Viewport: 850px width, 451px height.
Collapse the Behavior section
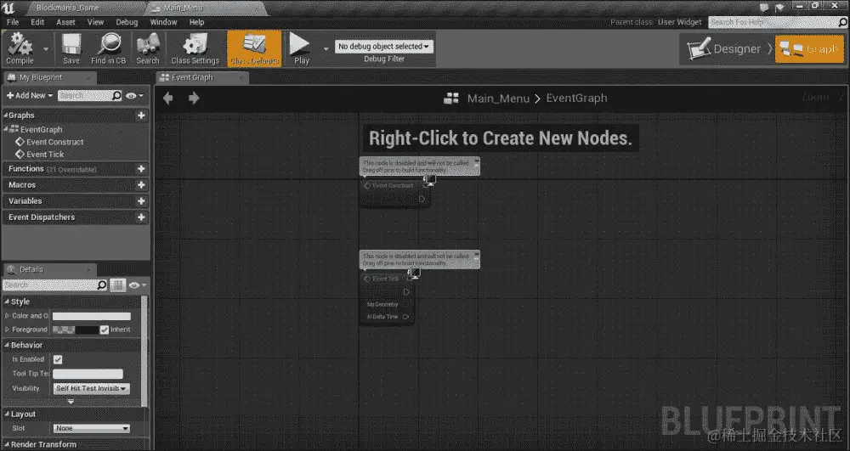(x=7, y=345)
